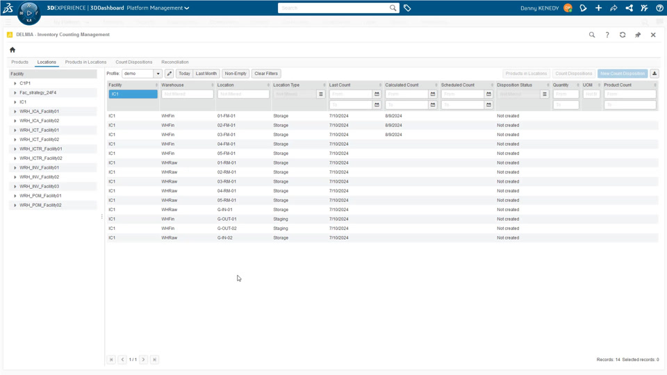Go to the last page of records
Image resolution: width=667 pixels, height=375 pixels.
point(154,360)
